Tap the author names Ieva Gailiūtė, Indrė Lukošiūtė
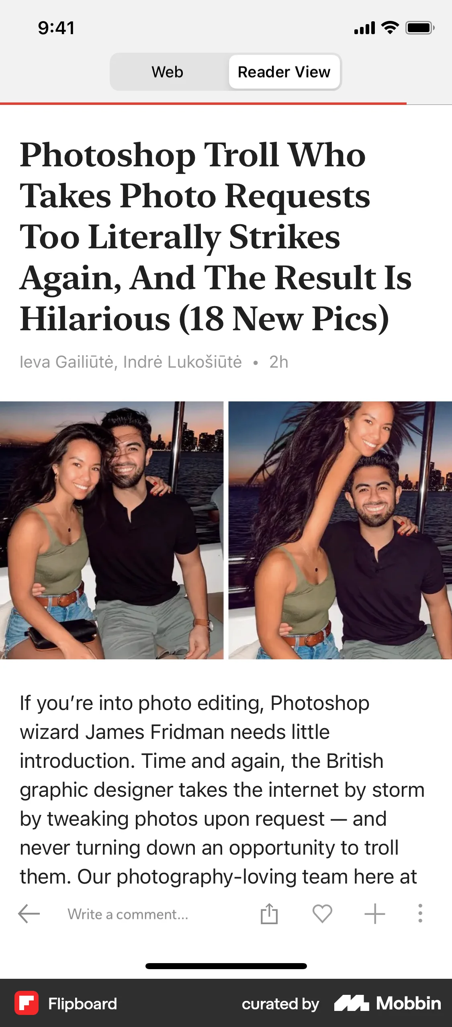 131,362
